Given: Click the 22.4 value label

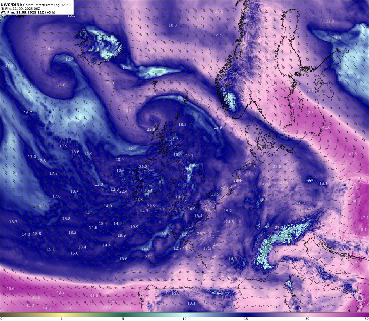Looking at the screenshot, I should pos(123,191).
